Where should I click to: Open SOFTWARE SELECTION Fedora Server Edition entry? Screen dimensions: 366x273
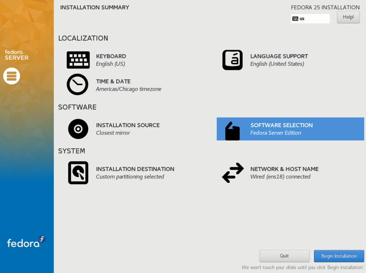(281, 129)
